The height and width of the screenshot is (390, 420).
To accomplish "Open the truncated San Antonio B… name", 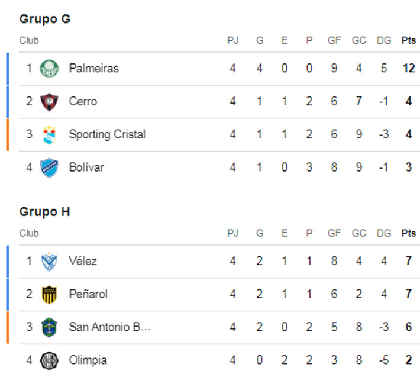I will tap(109, 327).
